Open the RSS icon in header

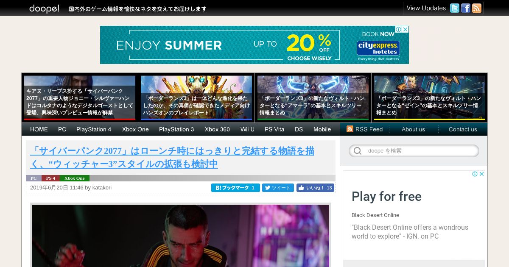click(477, 8)
